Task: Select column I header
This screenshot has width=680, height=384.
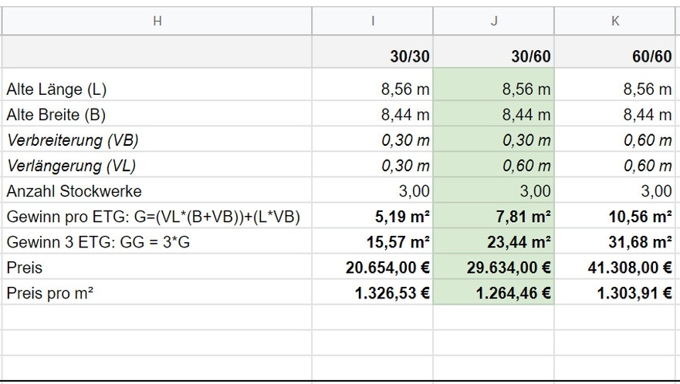Action: [372, 21]
